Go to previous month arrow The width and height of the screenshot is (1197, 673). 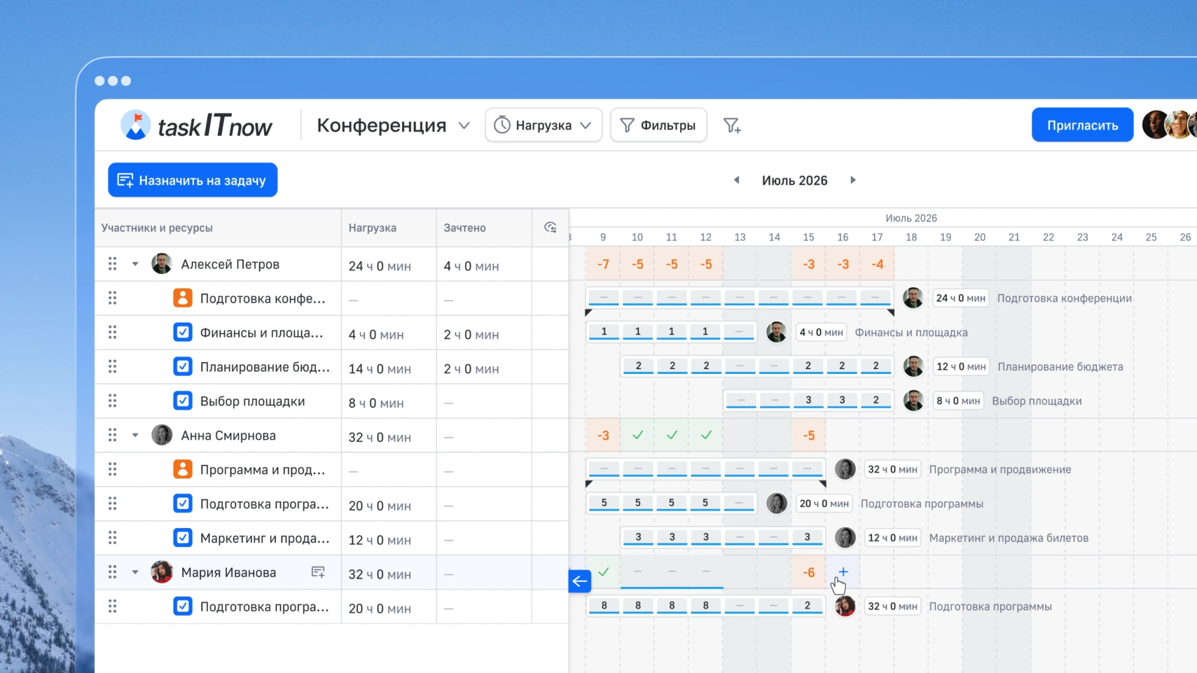[x=737, y=180]
